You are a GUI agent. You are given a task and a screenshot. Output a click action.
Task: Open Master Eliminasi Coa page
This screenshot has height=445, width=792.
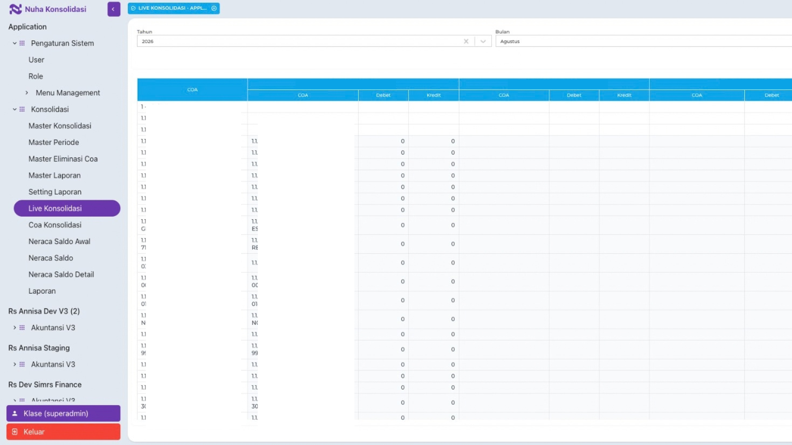point(63,159)
